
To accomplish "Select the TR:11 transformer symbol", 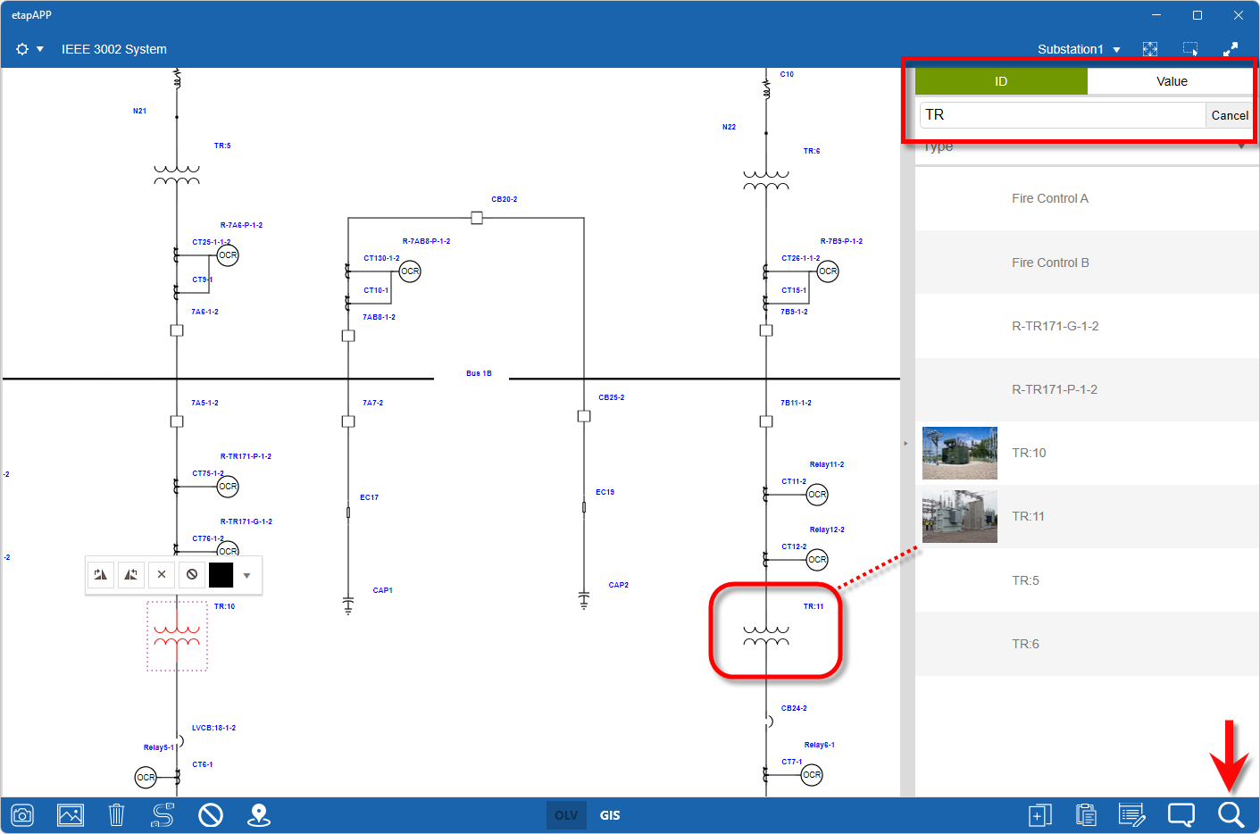I will [766, 636].
